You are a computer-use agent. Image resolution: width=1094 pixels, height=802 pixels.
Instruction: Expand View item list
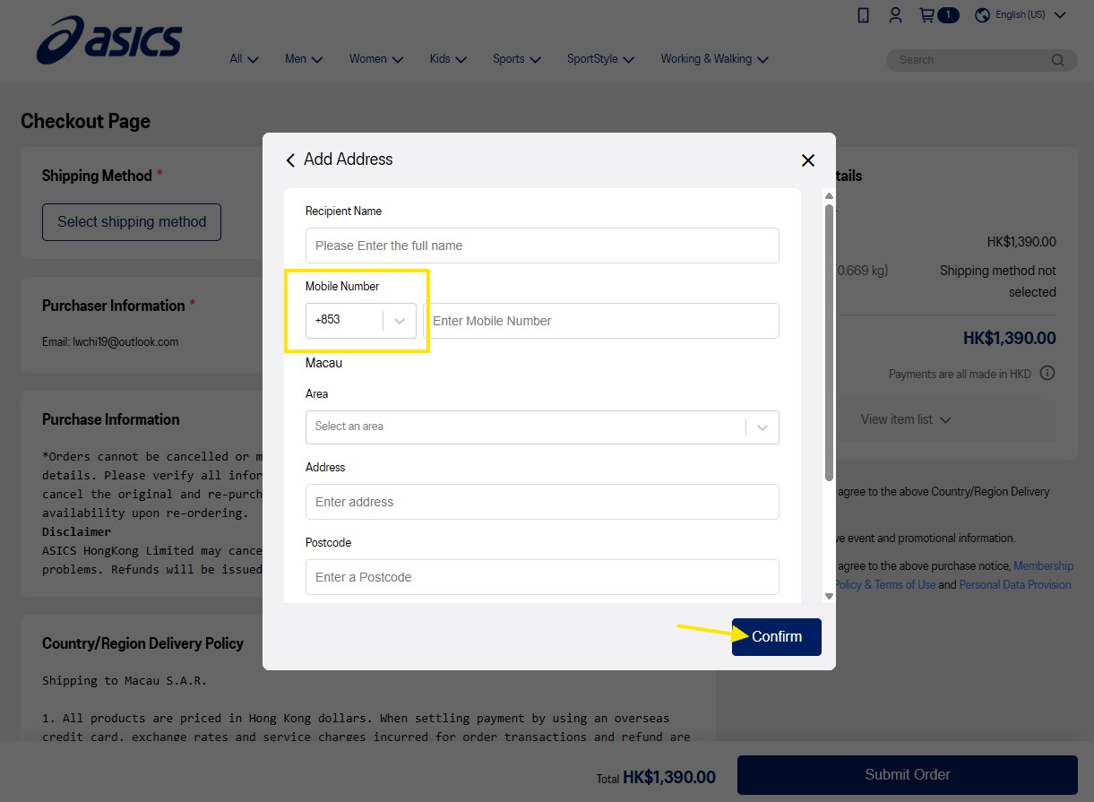point(906,419)
